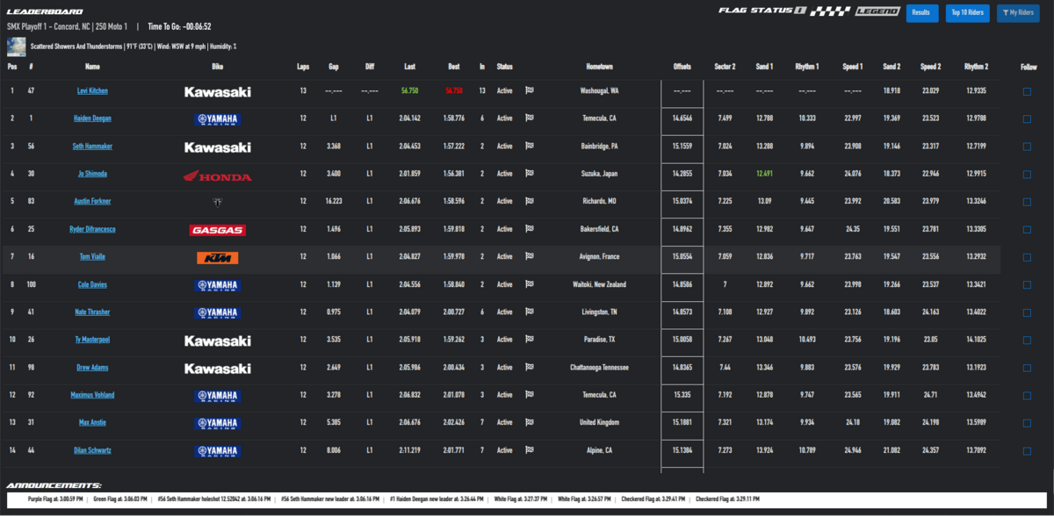Click the GasGas logo for Ryder Difrancesco
The height and width of the screenshot is (516, 1054).
(217, 230)
